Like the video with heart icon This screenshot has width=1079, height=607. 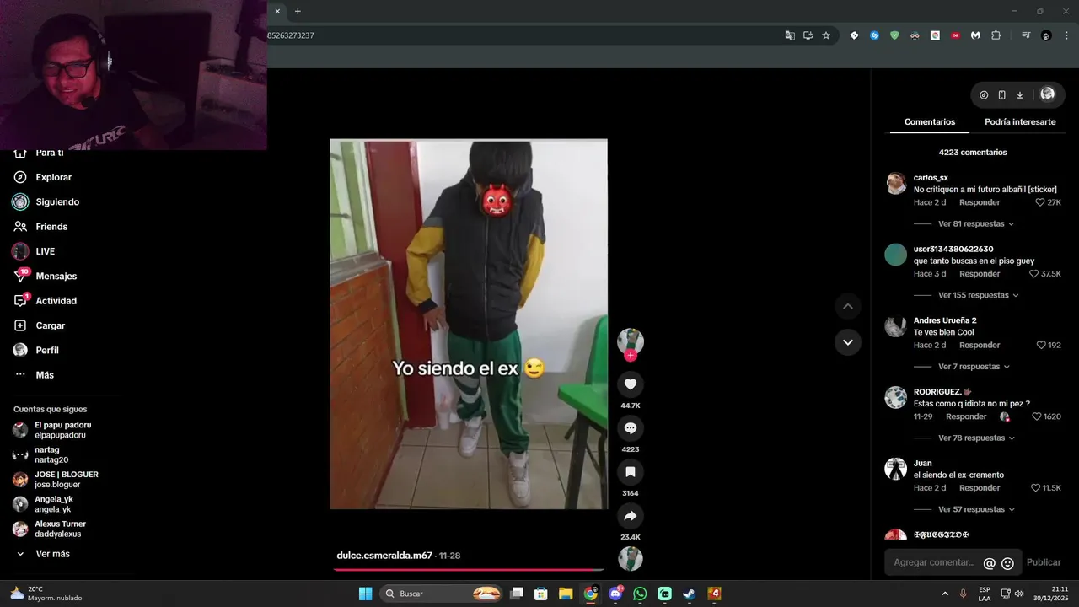(x=631, y=384)
